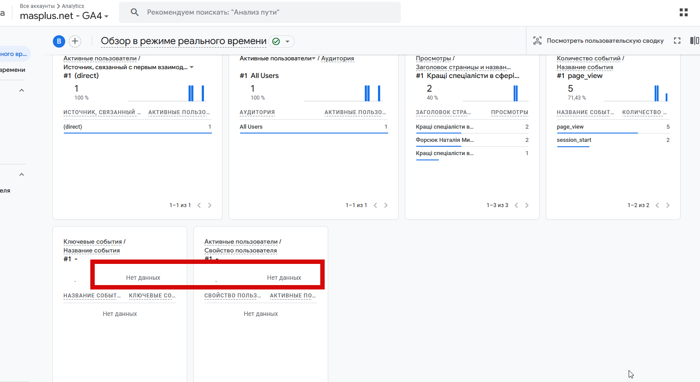Select the 'Форсюк Наталія Ми...' page row
The width and height of the screenshot is (700, 382).
pos(472,140)
